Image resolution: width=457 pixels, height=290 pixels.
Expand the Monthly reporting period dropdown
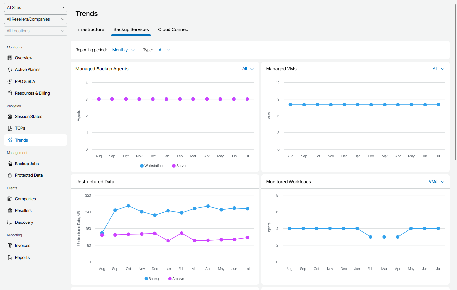(123, 50)
